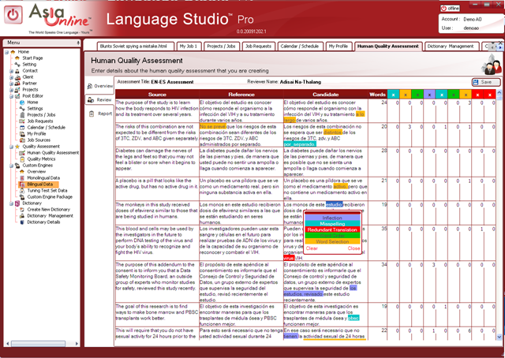Click the purple error column header

tap(429, 95)
